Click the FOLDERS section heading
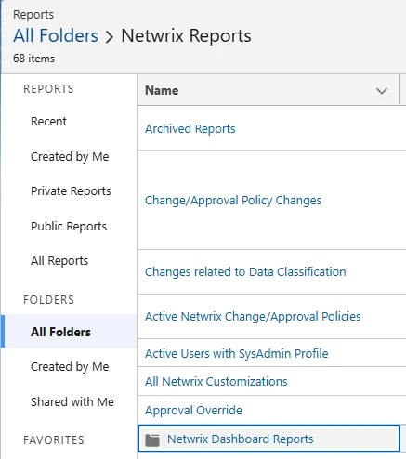Viewport: 406px width, 459px height. pyautogui.click(x=48, y=300)
